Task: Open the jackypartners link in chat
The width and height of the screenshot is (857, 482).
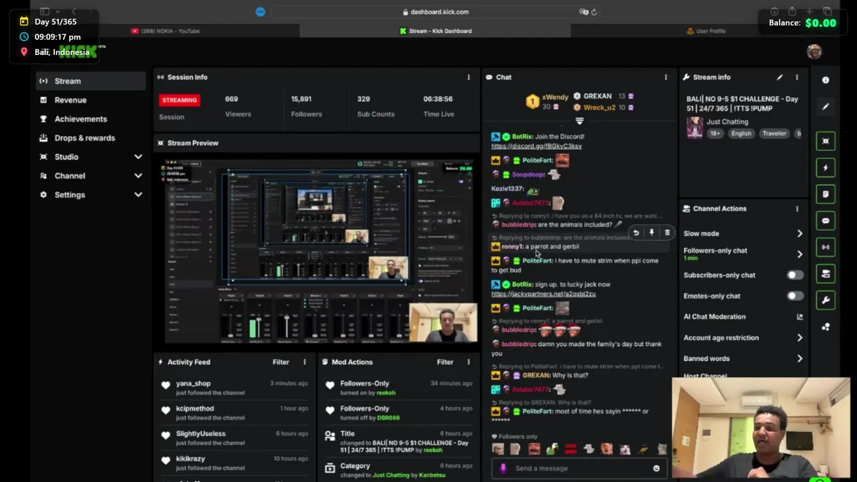Action: pos(543,294)
